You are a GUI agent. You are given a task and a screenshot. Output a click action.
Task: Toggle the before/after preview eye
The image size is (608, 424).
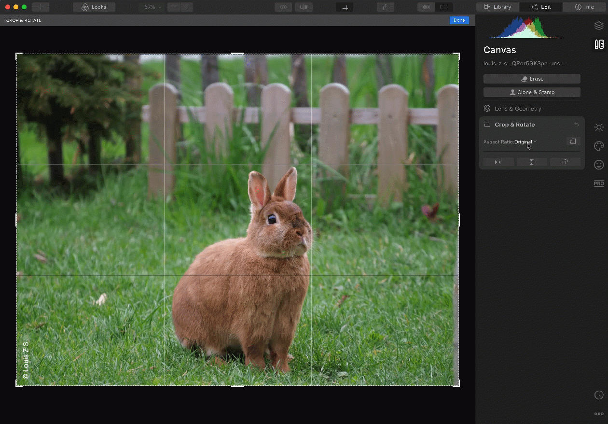(x=283, y=7)
